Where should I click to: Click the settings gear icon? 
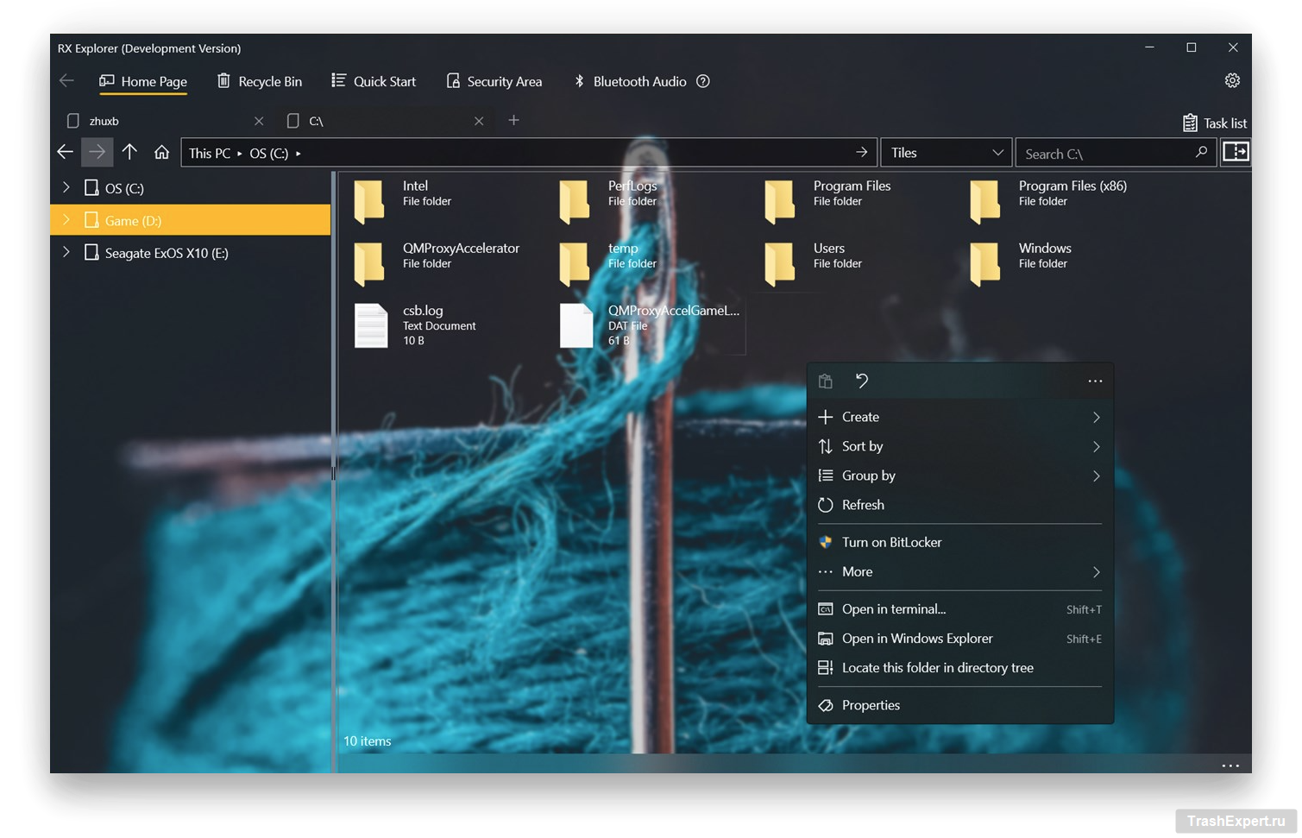[x=1232, y=80]
